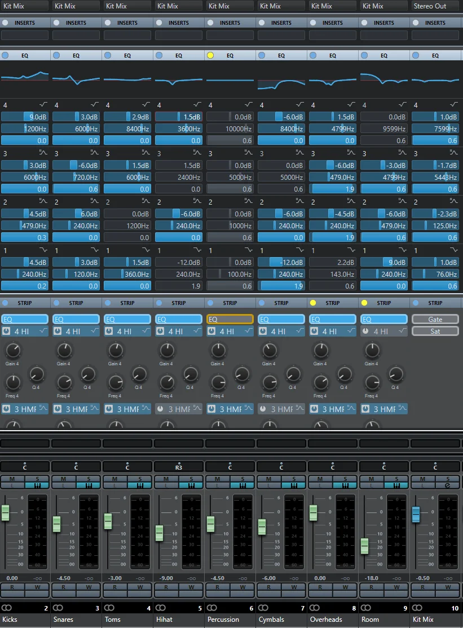Click the Mute button on Cymbals channel
The height and width of the screenshot is (628, 463).
(x=269, y=479)
